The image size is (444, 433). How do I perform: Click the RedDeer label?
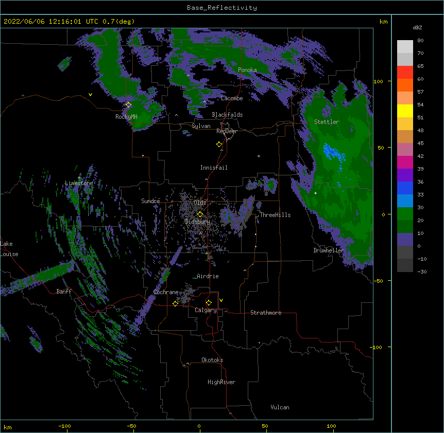(x=227, y=131)
